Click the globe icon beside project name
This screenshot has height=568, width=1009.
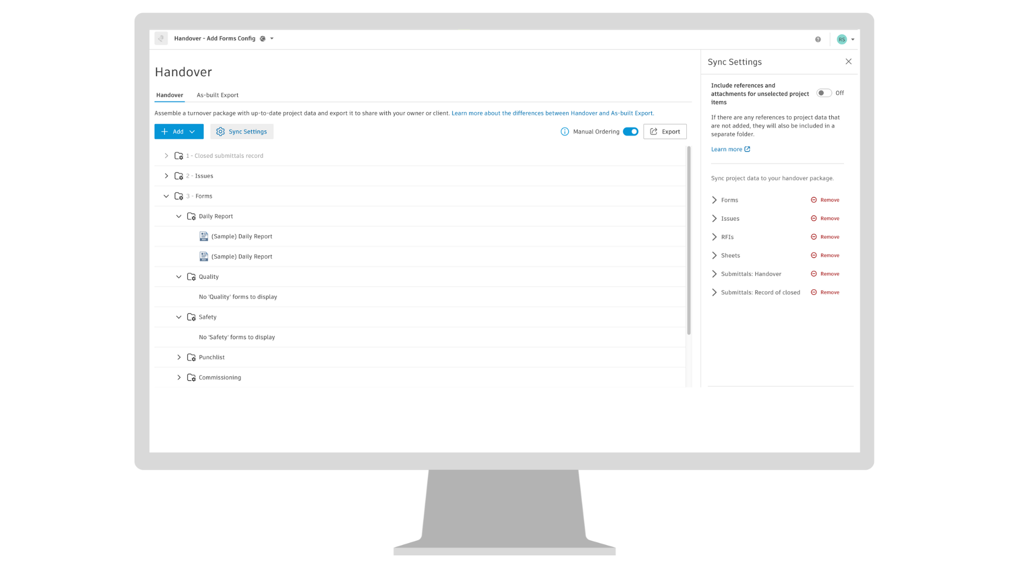tap(263, 38)
